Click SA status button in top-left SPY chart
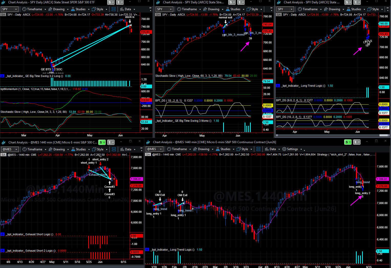391x268 pixels. click(x=3, y=15)
